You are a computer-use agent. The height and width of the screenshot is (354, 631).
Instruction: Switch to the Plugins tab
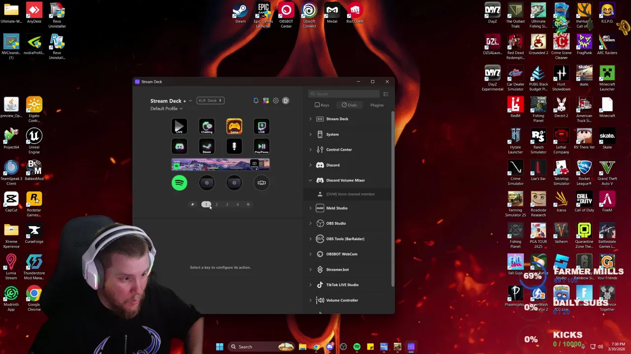[x=377, y=105]
